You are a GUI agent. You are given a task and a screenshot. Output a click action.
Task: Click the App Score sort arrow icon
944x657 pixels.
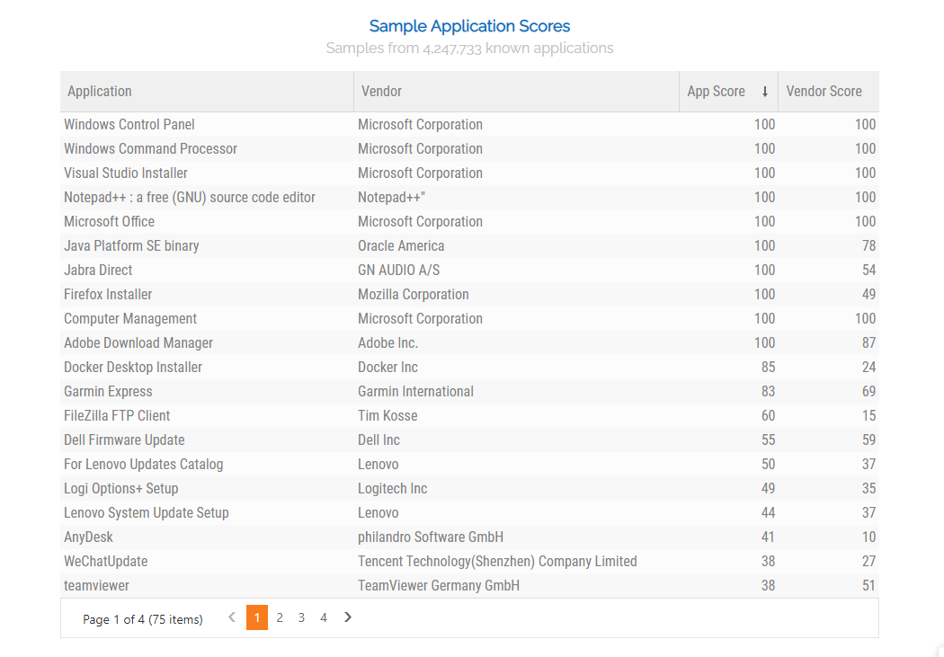pos(765,92)
